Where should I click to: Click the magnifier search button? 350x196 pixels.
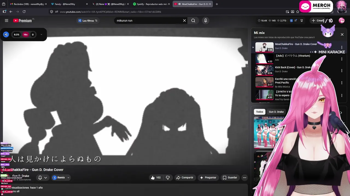click(x=193, y=20)
